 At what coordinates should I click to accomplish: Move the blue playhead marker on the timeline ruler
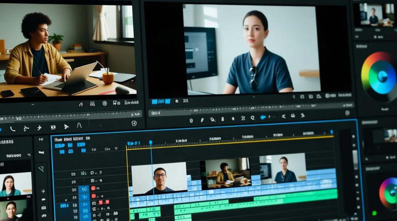coord(151,142)
